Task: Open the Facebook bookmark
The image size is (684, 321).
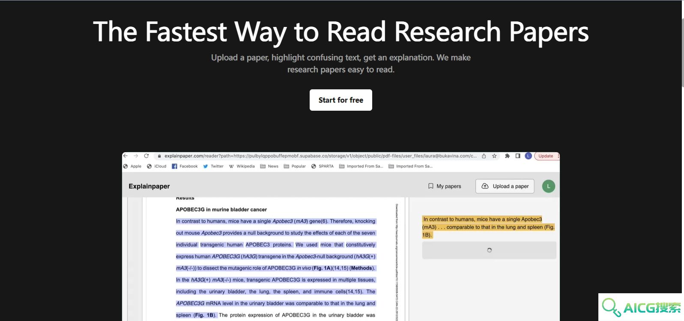Action: (185, 166)
